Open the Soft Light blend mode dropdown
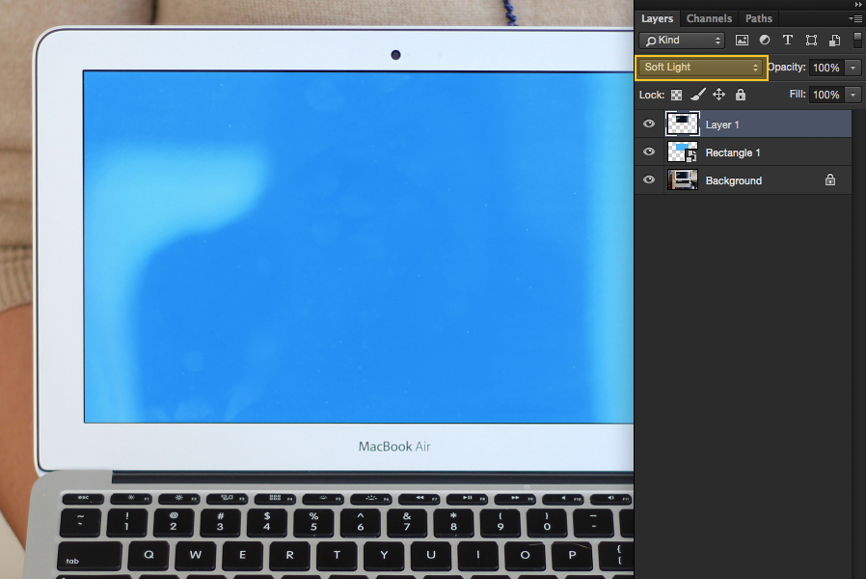The height and width of the screenshot is (579, 866). [701, 68]
